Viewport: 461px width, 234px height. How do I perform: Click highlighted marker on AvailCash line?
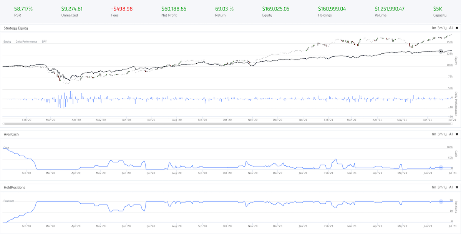441,167
